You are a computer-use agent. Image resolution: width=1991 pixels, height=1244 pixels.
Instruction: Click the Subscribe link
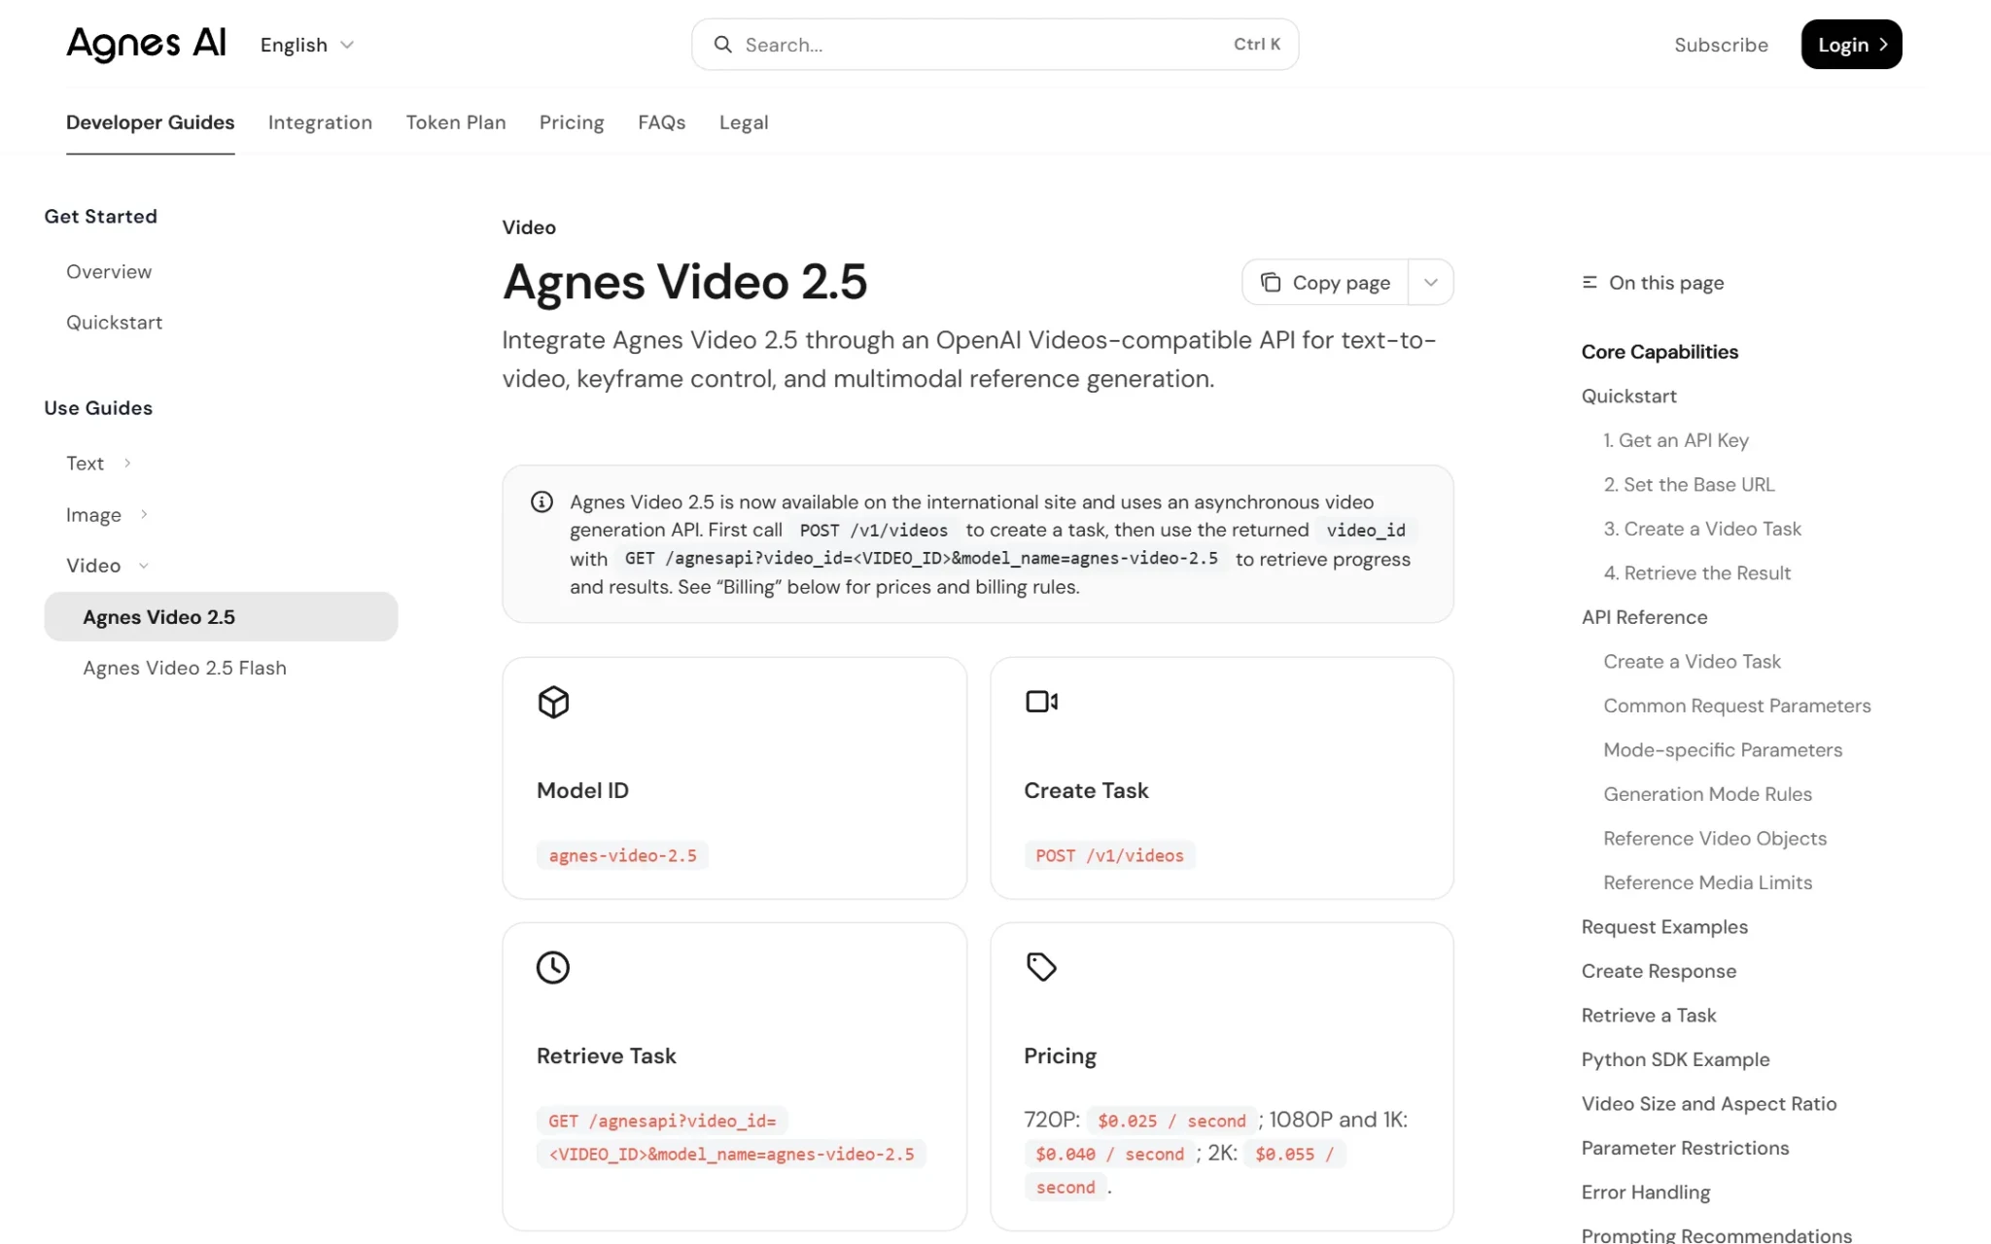[x=1721, y=45]
